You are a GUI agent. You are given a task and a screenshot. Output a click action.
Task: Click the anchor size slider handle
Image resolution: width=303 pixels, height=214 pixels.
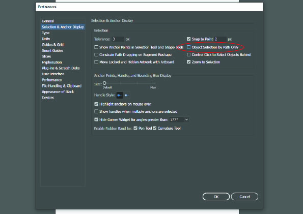(x=104, y=83)
